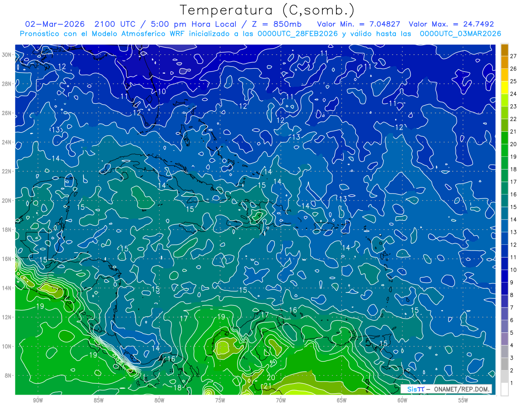
Task: Click the '55W' longitude axis label
Action: 463,400
